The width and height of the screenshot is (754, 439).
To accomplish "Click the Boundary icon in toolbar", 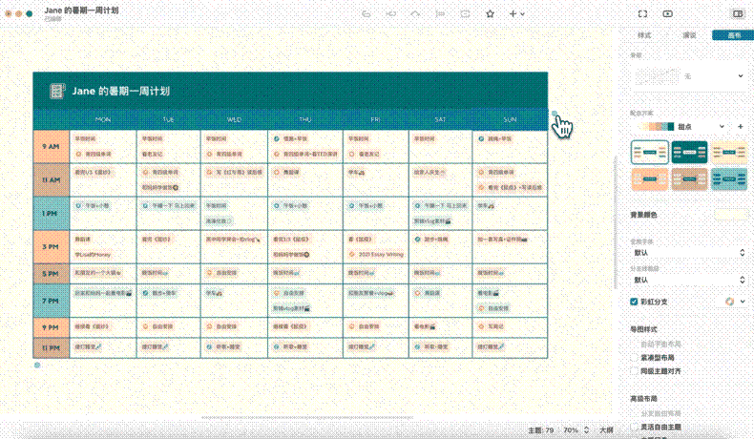I will pyautogui.click(x=464, y=14).
